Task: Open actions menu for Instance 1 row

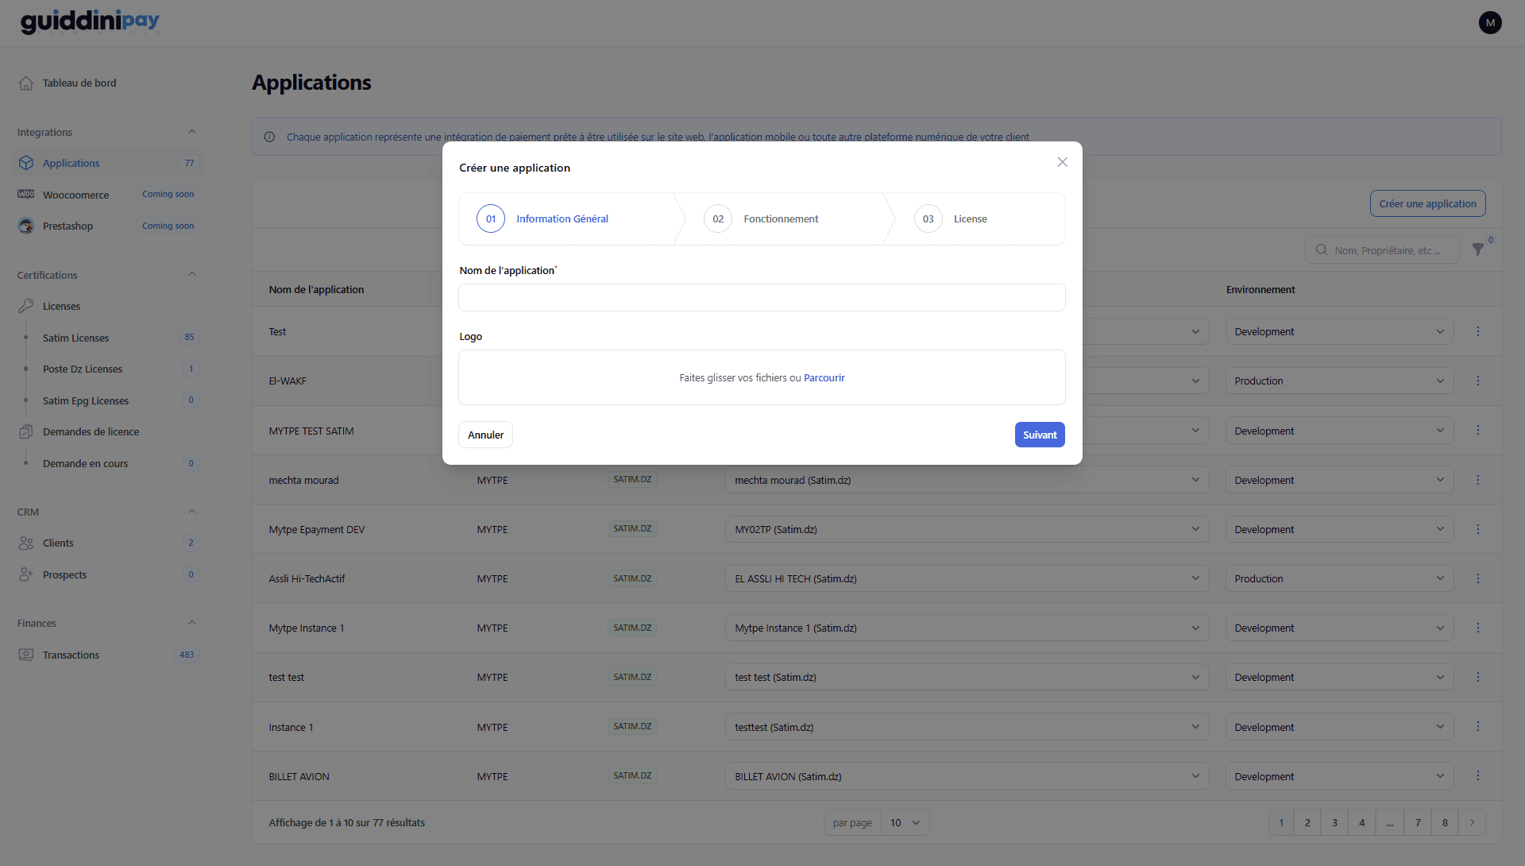Action: 1478,726
